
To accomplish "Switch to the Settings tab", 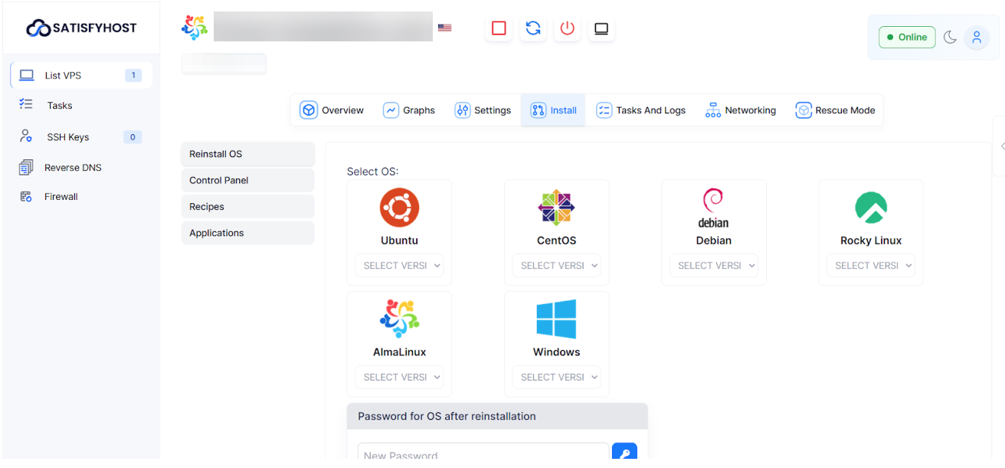I will coord(483,110).
